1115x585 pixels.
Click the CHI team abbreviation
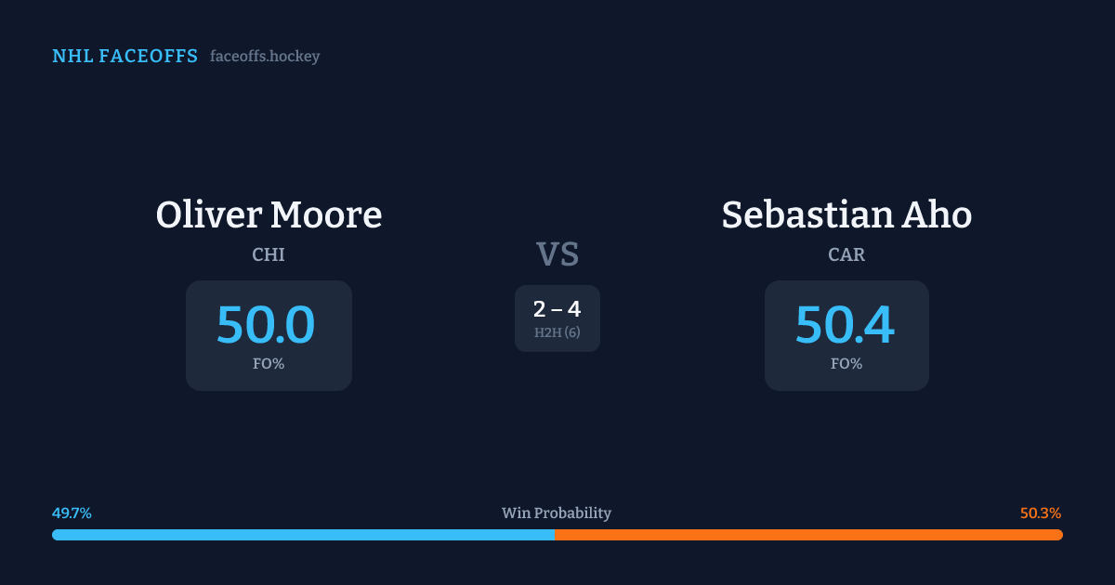[x=269, y=254]
